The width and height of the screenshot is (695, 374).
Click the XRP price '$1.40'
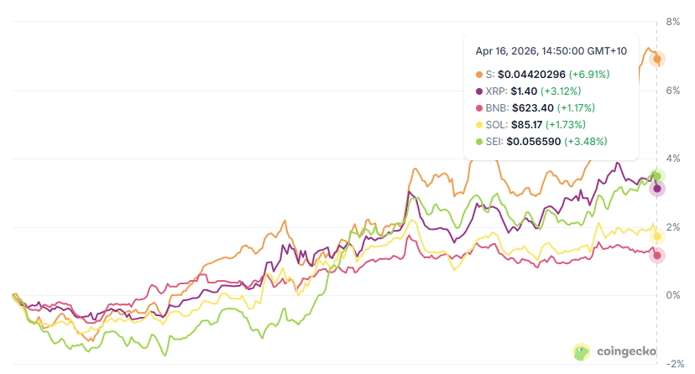coord(524,91)
